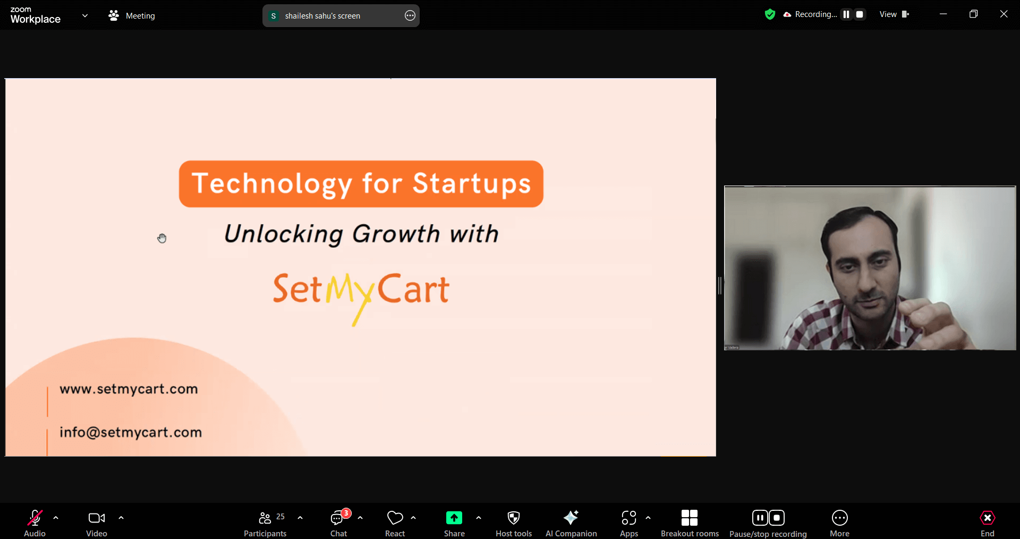
Task: Open the View layout menu
Action: [x=894, y=14]
